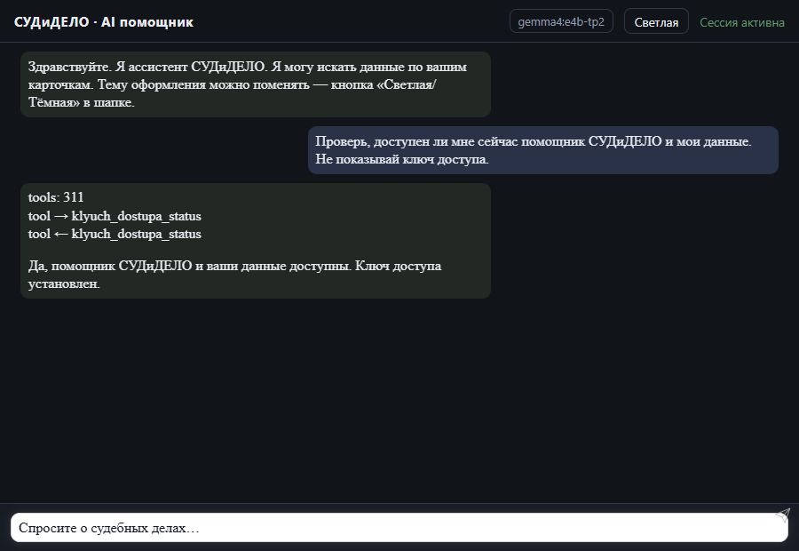
Task: Click the 'СУДиДЕЛО · AI помощник' title
Action: [x=104, y=22]
